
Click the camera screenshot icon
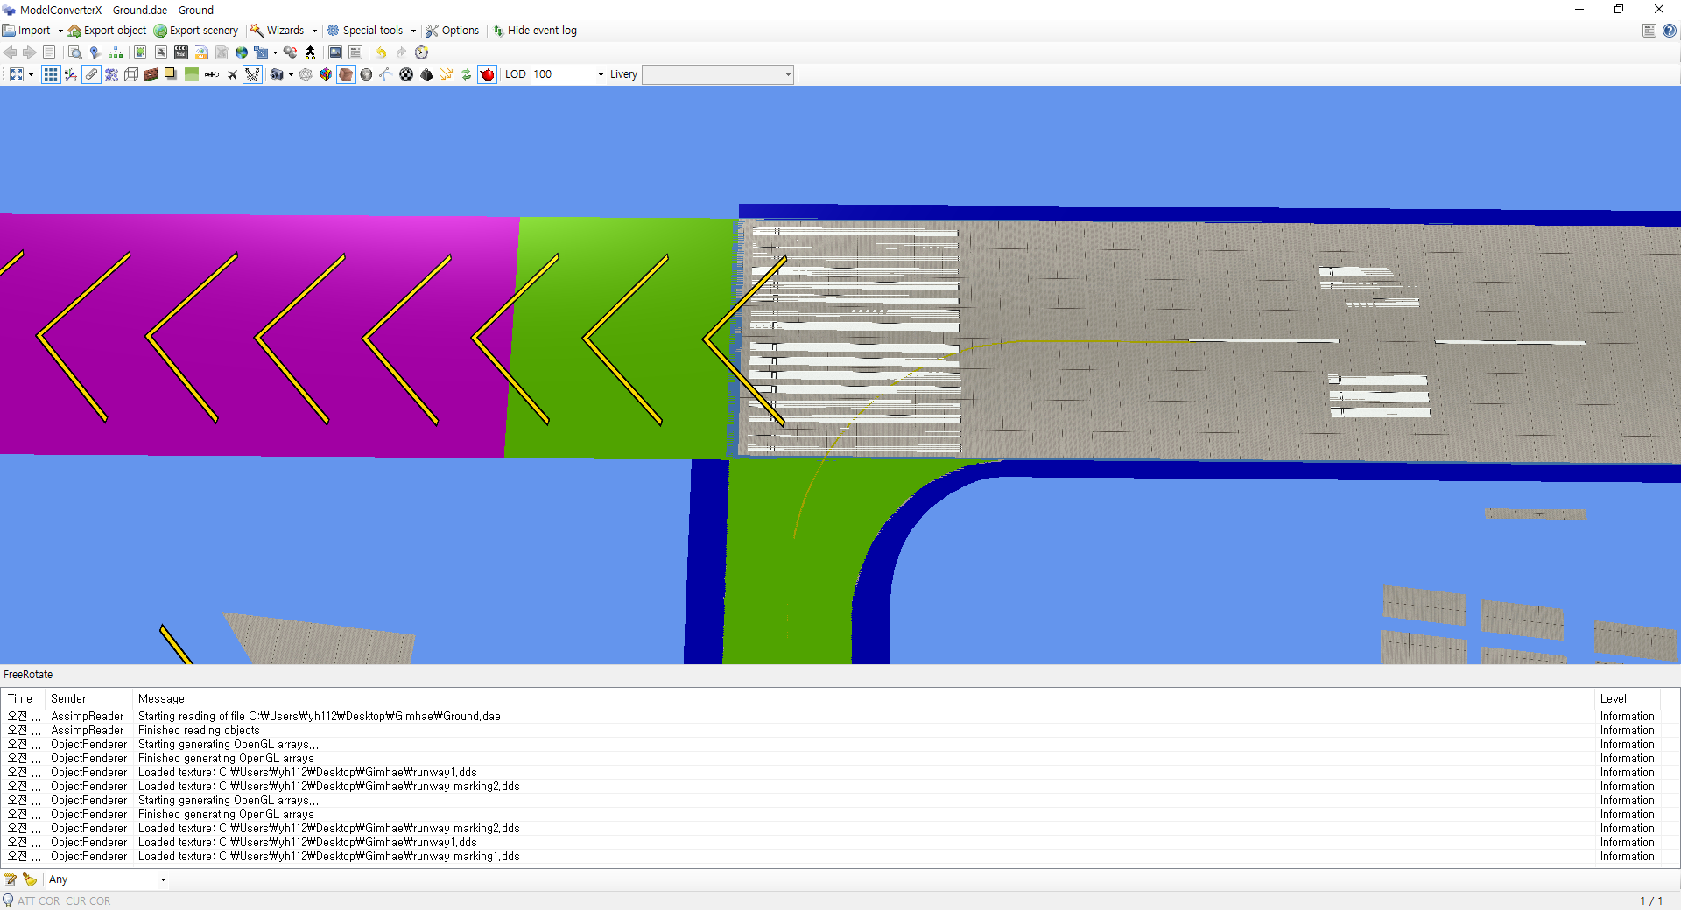pos(278,74)
